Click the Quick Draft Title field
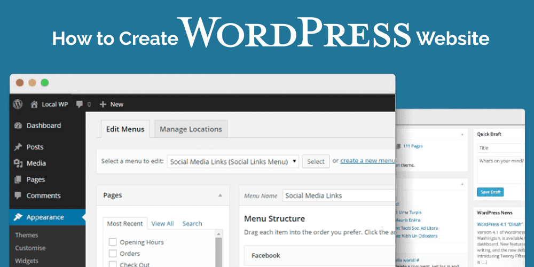534x267 pixels. click(501, 148)
